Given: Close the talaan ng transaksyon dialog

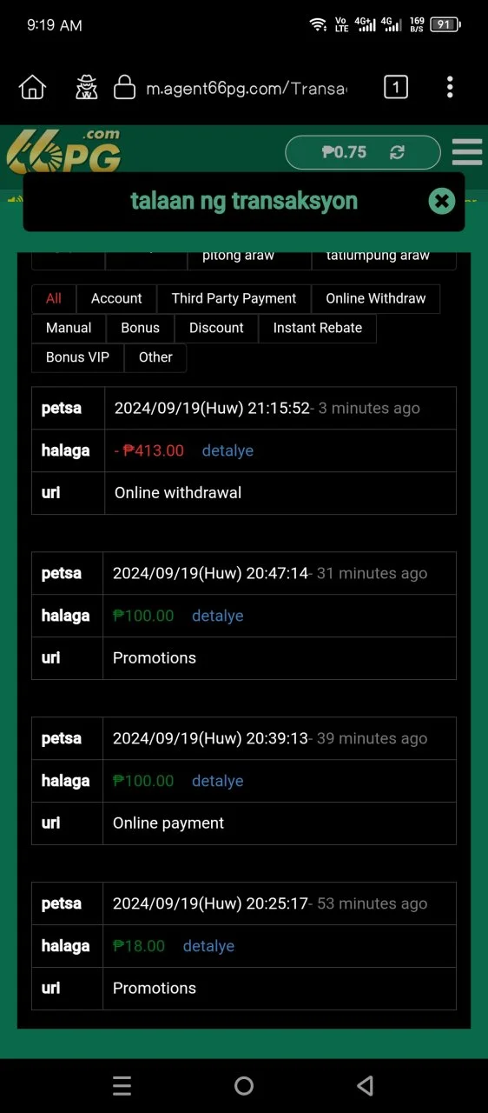Looking at the screenshot, I should tap(442, 201).
